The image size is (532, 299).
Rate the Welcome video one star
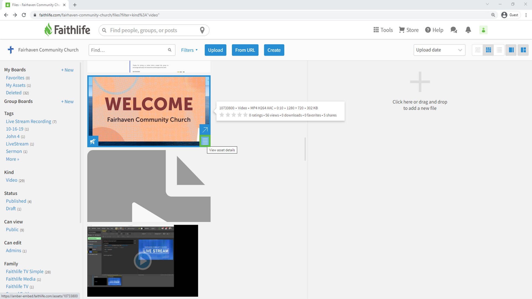coord(222,115)
